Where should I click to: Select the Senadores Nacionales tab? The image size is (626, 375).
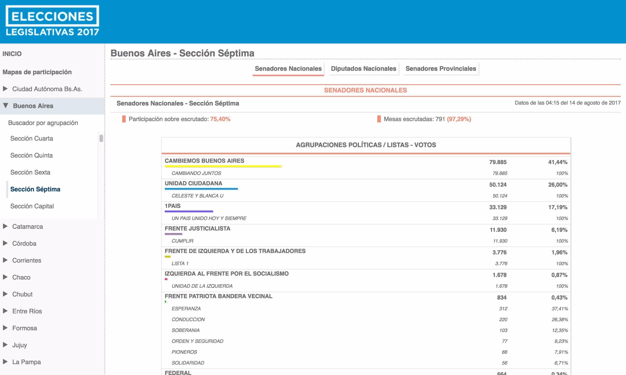288,69
